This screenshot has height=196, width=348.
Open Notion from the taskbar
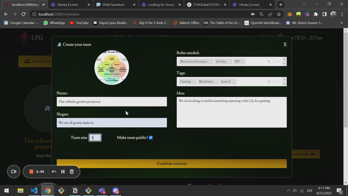tap(75, 191)
